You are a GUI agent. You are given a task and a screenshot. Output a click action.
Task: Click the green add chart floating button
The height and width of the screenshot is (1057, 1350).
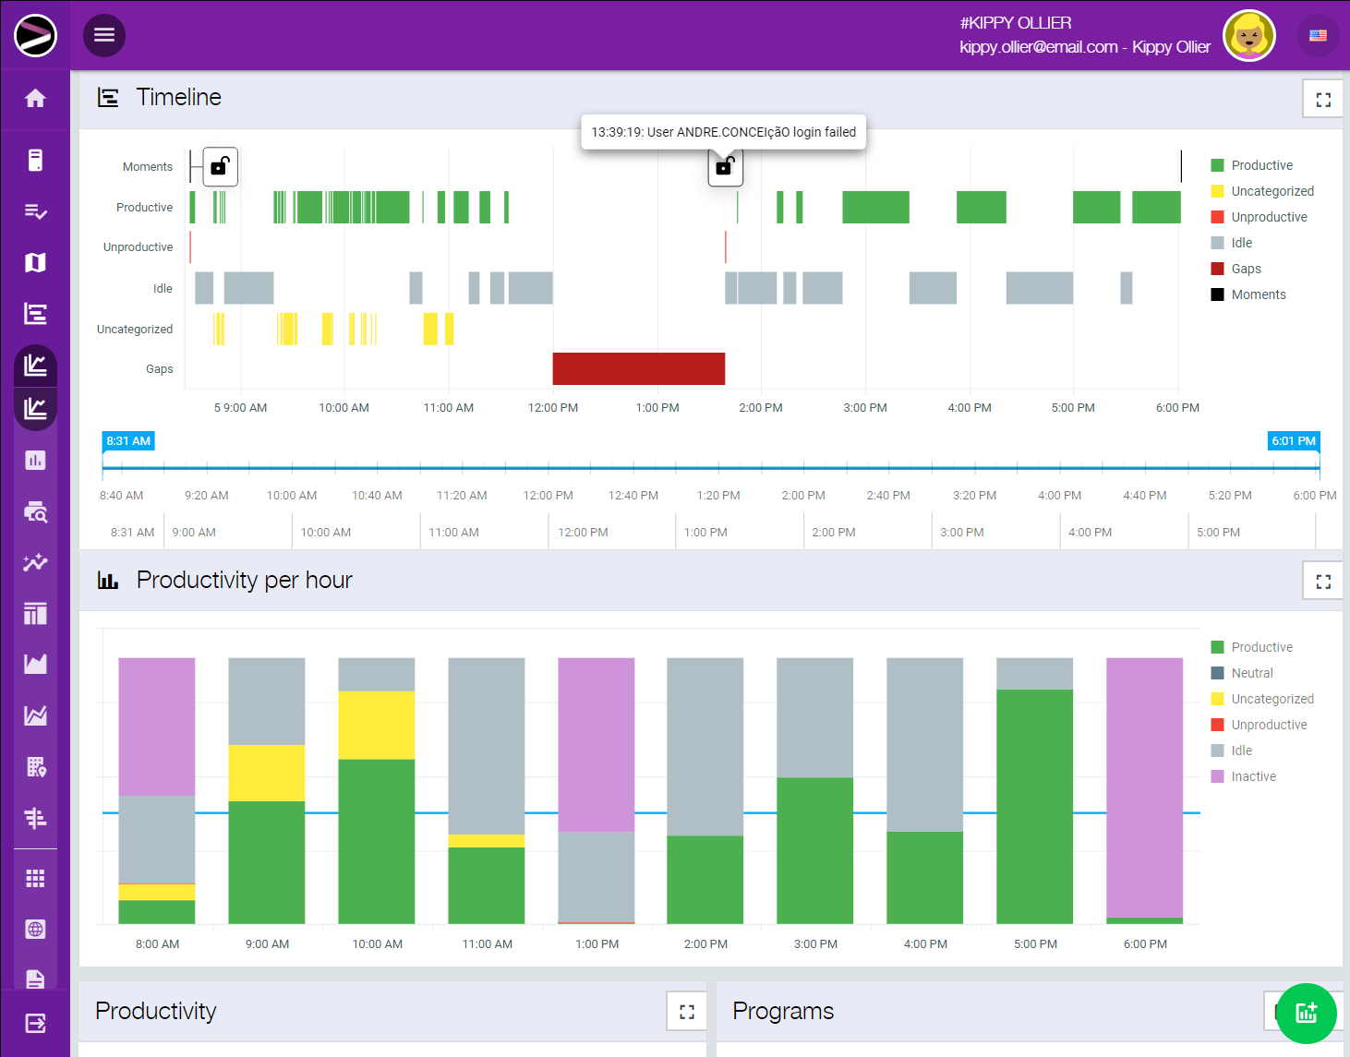[1306, 1013]
